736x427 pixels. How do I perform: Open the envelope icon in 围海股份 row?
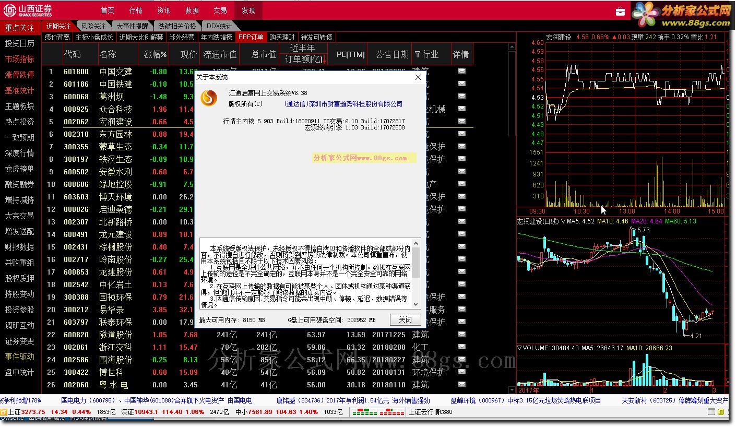click(461, 360)
